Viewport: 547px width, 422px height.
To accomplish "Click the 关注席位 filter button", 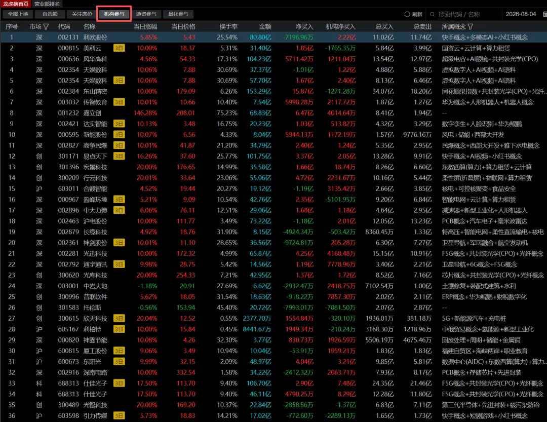I will pos(82,14).
